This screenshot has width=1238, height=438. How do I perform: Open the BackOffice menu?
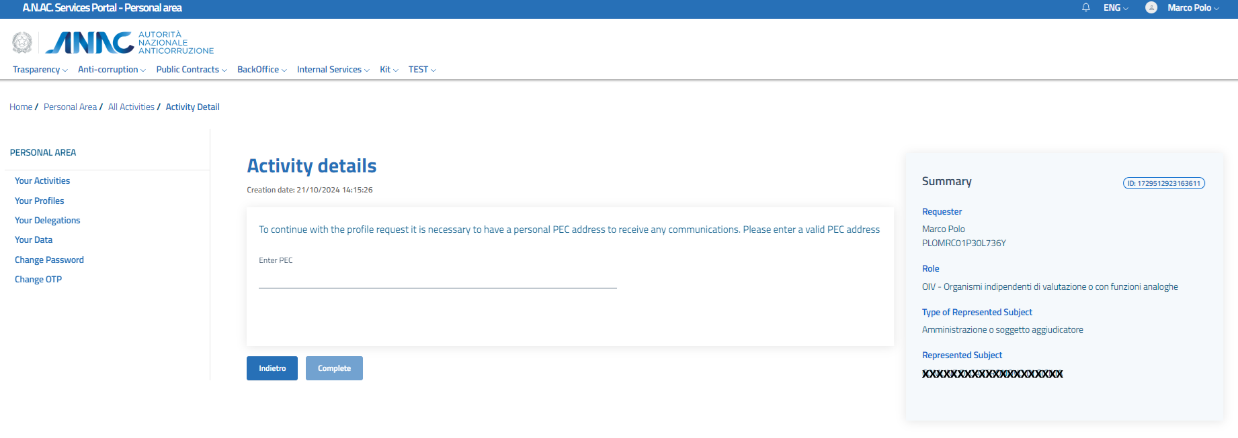coord(261,70)
